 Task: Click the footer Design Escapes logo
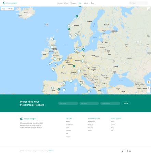click(x=28, y=119)
